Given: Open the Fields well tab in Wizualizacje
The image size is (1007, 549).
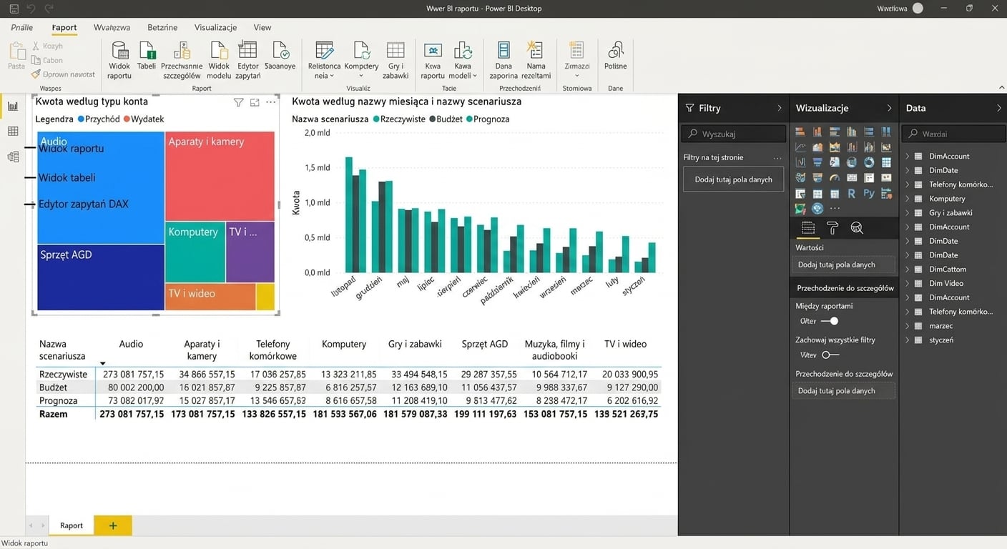Looking at the screenshot, I should tap(808, 228).
